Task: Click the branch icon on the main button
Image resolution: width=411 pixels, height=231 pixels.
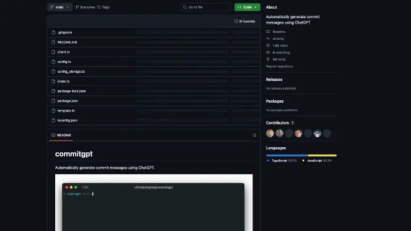Action: click(x=52, y=7)
